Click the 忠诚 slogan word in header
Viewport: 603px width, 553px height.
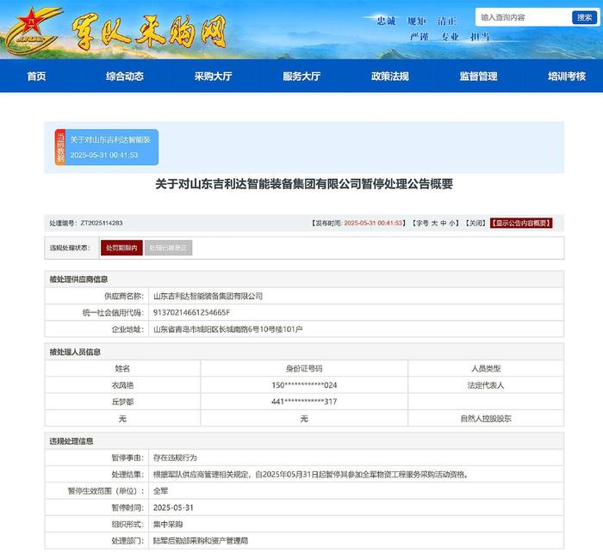click(x=386, y=21)
